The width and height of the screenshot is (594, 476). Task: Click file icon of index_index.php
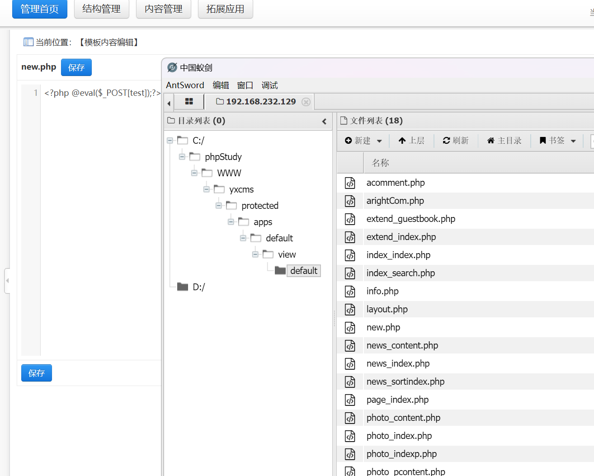point(350,255)
